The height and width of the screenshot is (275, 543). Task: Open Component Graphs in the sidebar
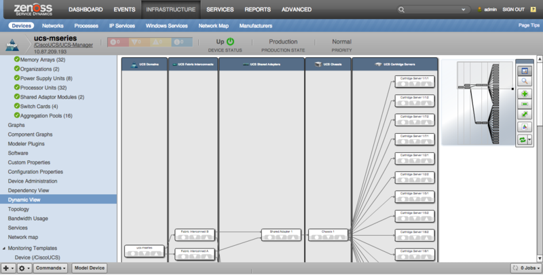(30, 134)
